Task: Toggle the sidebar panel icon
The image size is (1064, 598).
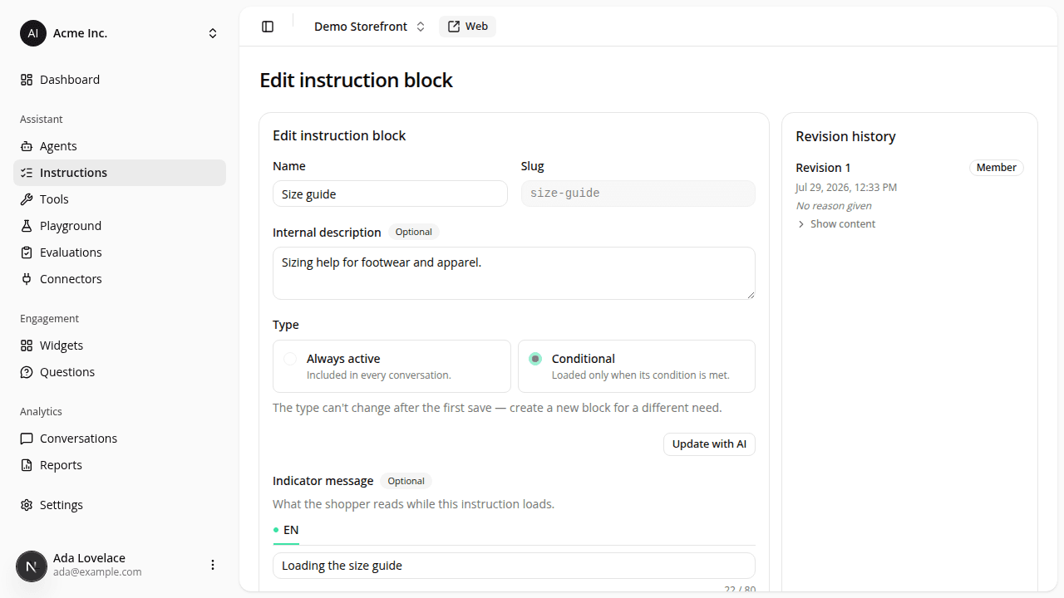Action: (x=268, y=27)
